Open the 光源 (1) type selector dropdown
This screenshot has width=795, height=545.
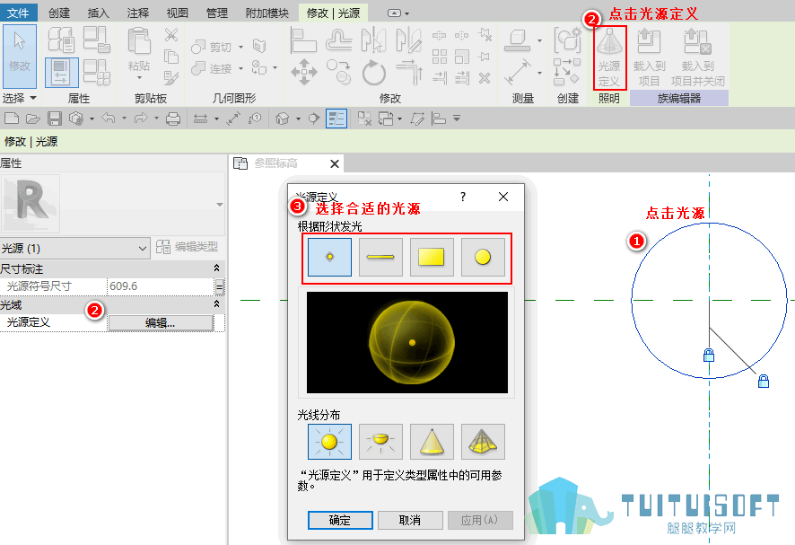tap(75, 248)
